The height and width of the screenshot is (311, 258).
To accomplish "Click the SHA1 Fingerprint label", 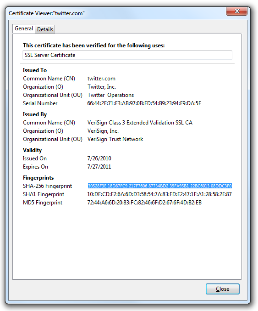I will (x=44, y=194).
